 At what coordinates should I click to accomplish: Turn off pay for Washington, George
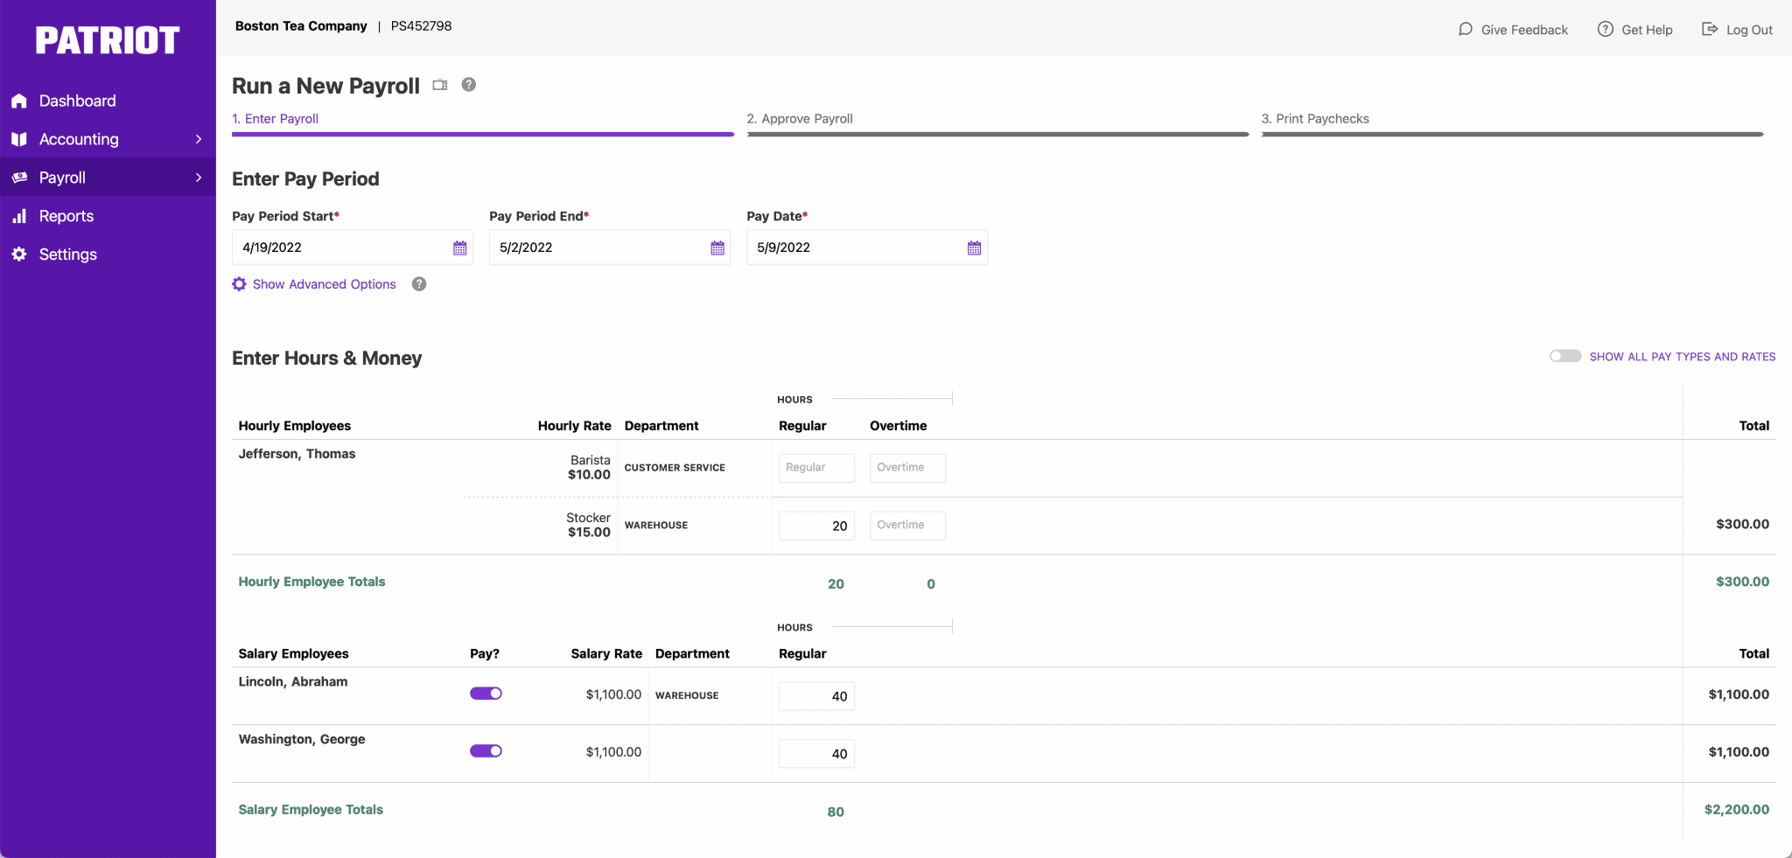click(x=486, y=750)
